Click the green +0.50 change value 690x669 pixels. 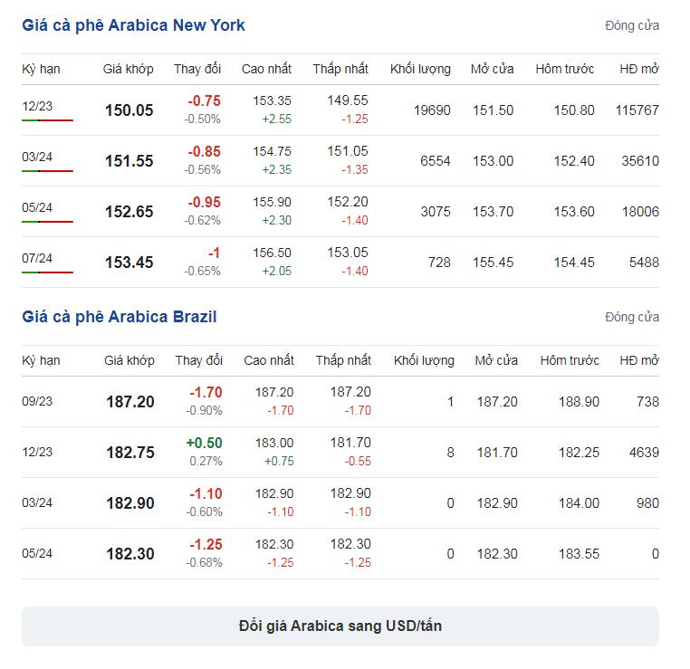(x=204, y=443)
